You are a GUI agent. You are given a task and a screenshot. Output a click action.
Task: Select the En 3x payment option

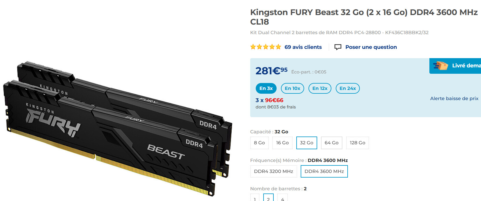click(266, 88)
